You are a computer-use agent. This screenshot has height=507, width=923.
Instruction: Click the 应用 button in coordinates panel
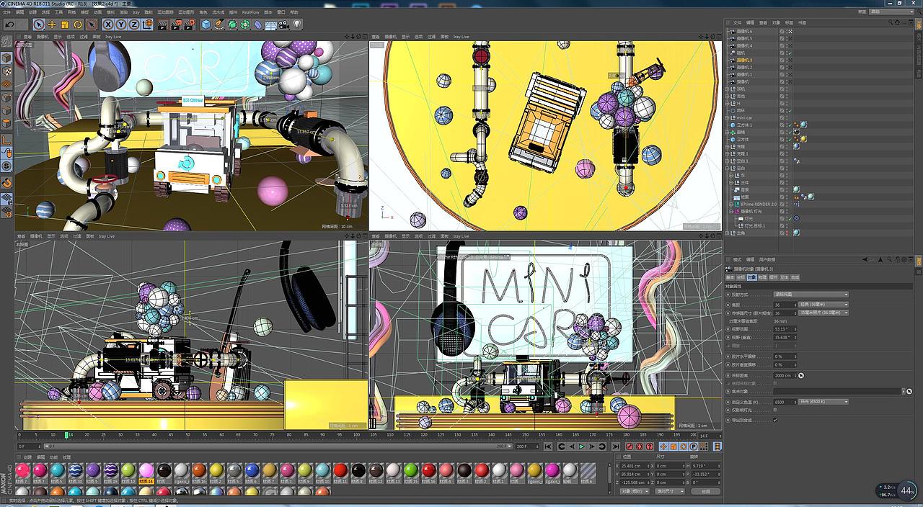705,491
